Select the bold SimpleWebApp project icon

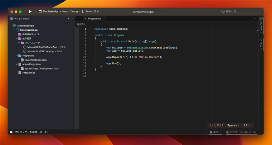[x=17, y=30]
